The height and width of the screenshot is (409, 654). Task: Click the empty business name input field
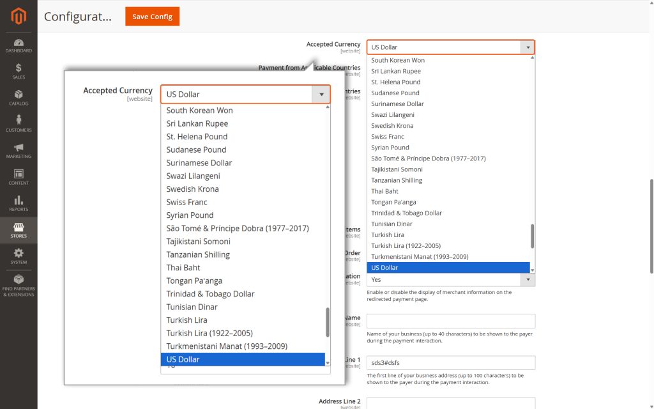pyautogui.click(x=450, y=321)
